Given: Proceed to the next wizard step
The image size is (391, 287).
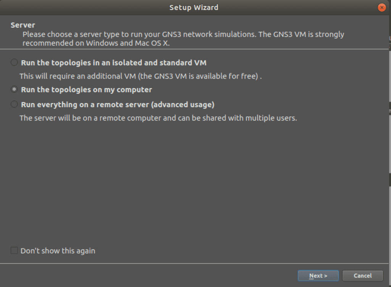Looking at the screenshot, I should click(318, 276).
